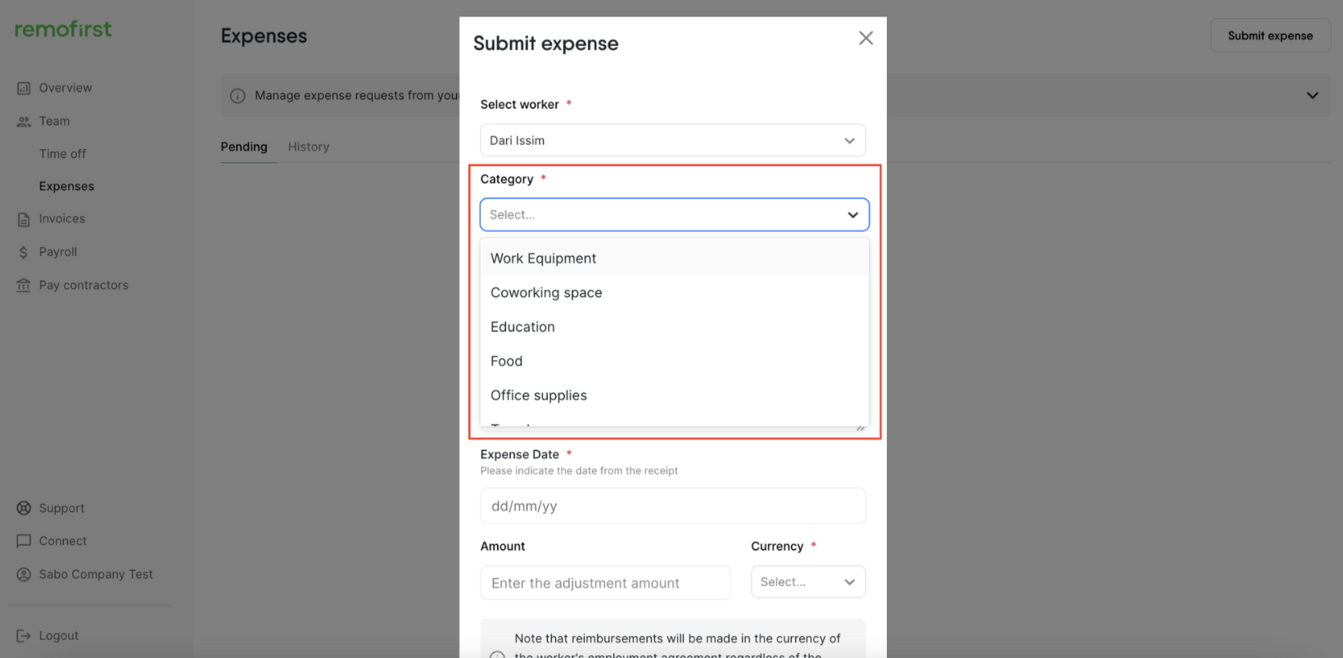Switch to the History tab
1343x658 pixels.
coord(309,147)
